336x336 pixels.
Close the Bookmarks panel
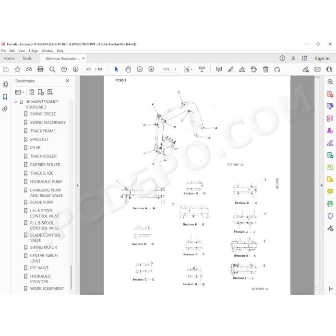point(68,81)
